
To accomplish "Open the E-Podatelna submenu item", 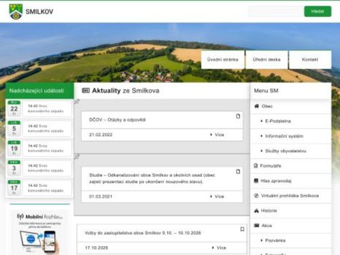I will (x=278, y=121).
